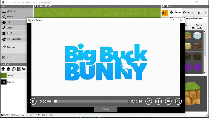The height and width of the screenshot is (118, 209).
Task: Click the video seek bar
Action: 91,102
